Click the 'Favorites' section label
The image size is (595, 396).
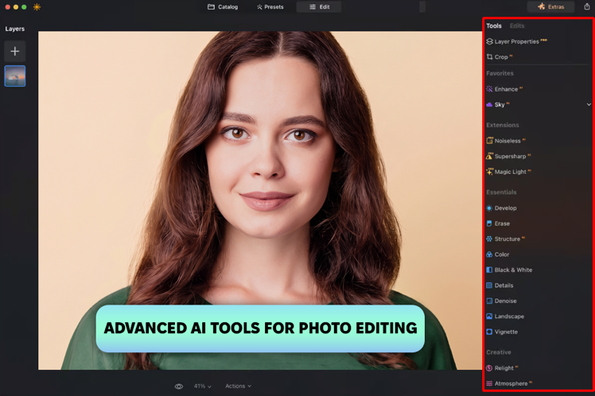[x=500, y=73]
